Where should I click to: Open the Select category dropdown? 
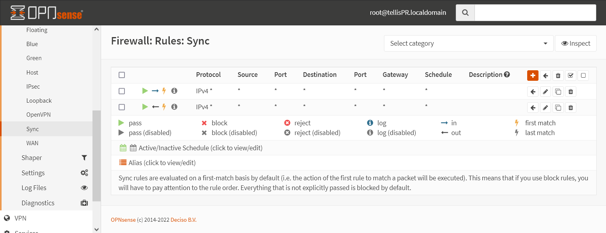tap(468, 43)
